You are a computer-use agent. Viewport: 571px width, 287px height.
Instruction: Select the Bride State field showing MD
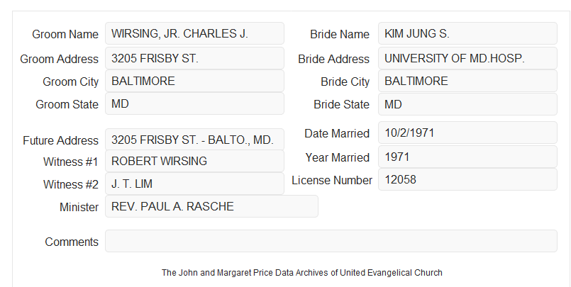[x=467, y=104]
